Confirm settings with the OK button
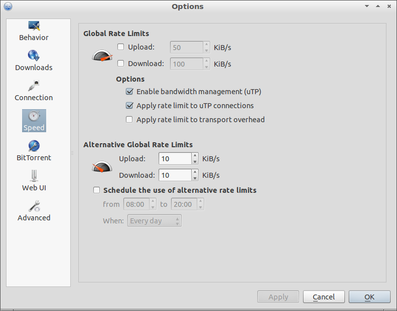The image size is (397, 311). click(x=369, y=297)
